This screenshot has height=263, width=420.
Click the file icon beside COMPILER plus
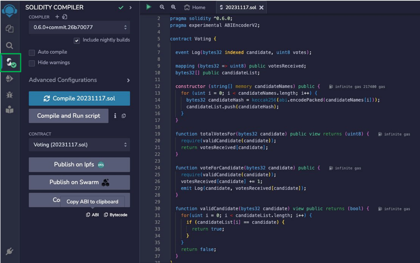pyautogui.click(x=65, y=17)
